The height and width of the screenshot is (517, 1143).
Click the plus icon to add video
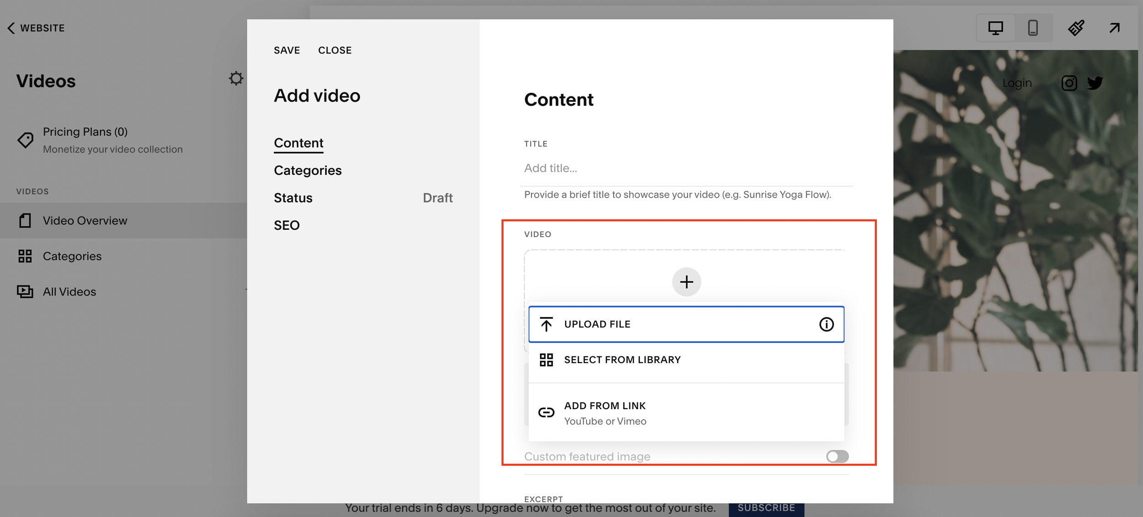(x=686, y=282)
